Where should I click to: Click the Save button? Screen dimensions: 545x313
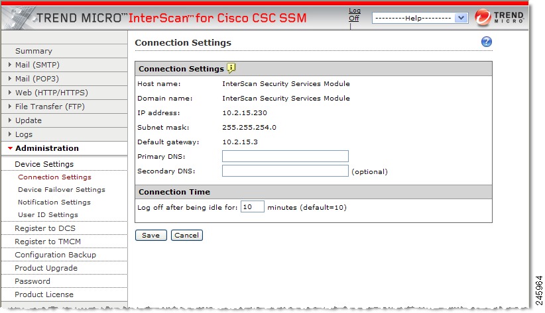coord(151,236)
